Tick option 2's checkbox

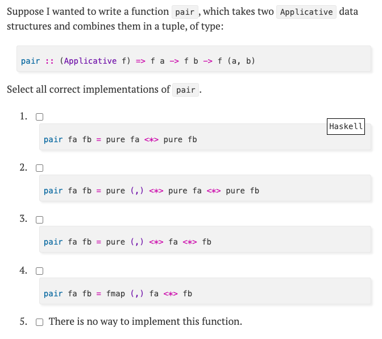[40, 168]
